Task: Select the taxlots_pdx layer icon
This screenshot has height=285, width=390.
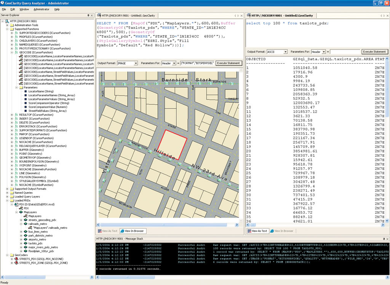Action: coord(25,243)
